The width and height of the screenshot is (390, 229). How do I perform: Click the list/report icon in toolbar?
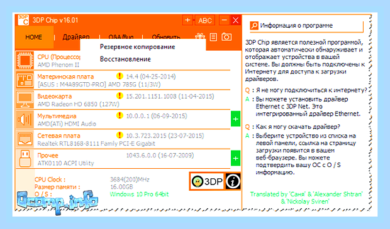click(x=213, y=37)
